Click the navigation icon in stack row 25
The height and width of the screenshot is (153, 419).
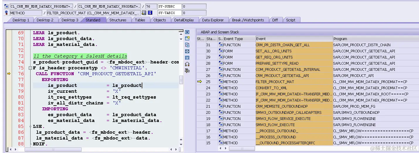[x=221, y=82]
